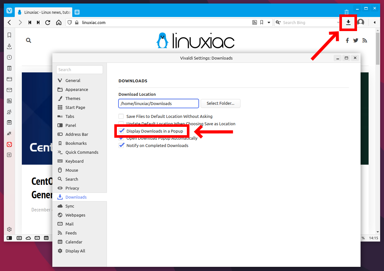Show all settings with Display All
This screenshot has height=271, width=384.
[x=80, y=251]
